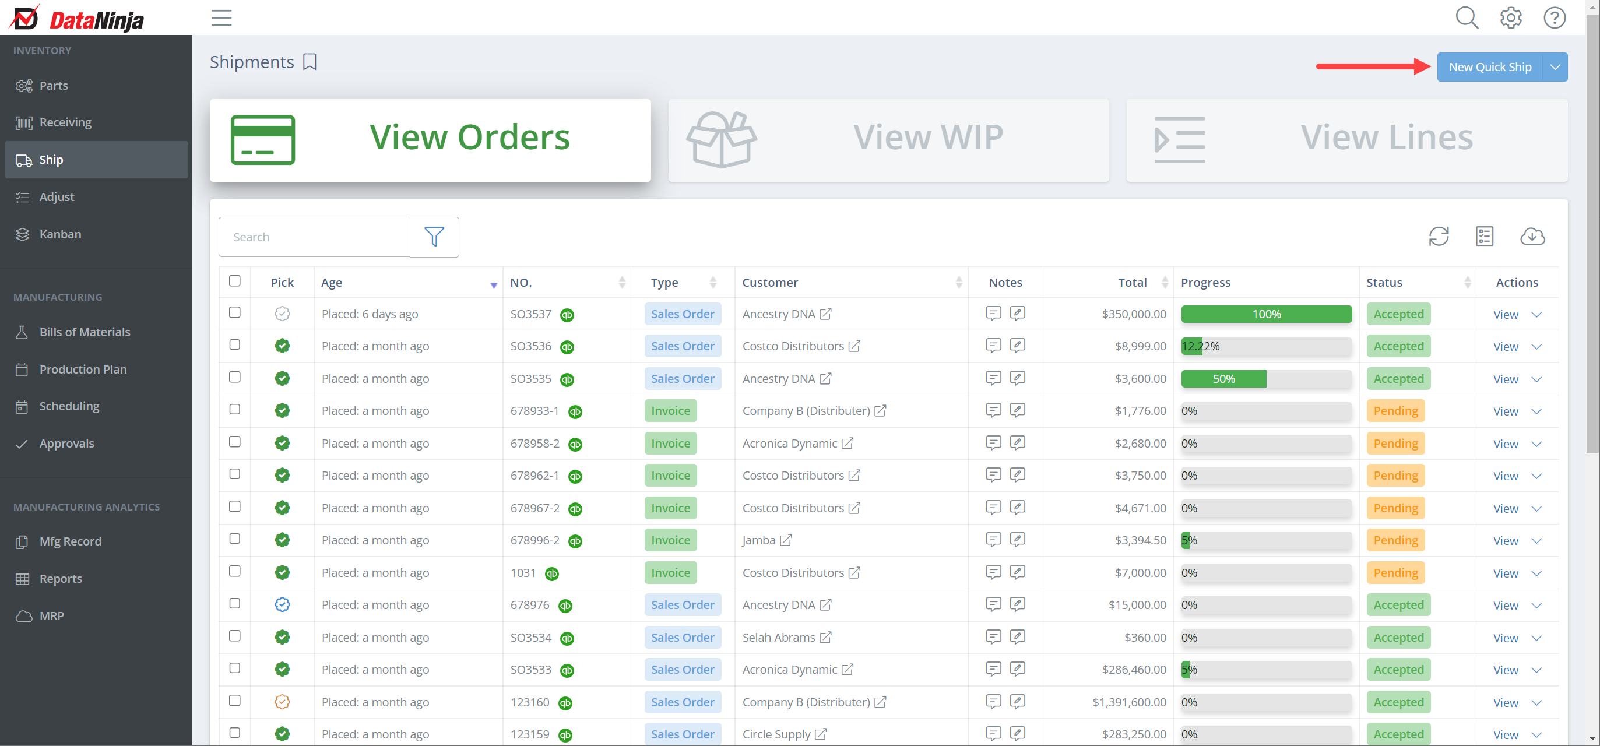Expand actions chevron for order SO3535
The image size is (1600, 746).
tap(1536, 379)
